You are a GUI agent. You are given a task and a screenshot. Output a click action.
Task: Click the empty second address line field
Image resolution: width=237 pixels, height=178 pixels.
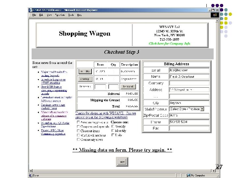click(189, 96)
